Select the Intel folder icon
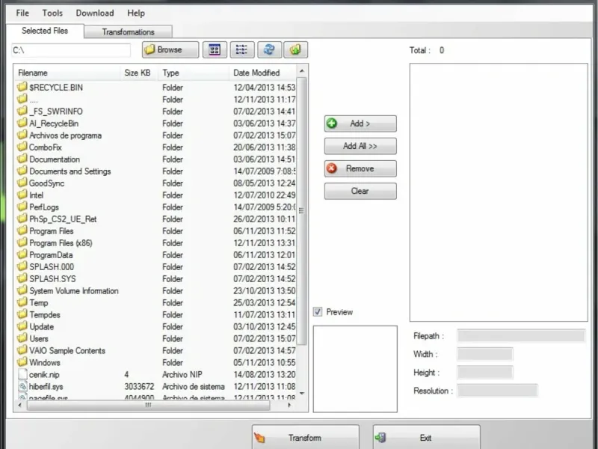The width and height of the screenshot is (598, 449). pyautogui.click(x=22, y=195)
